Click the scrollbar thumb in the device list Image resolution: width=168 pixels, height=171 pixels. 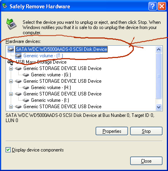tap(158, 76)
